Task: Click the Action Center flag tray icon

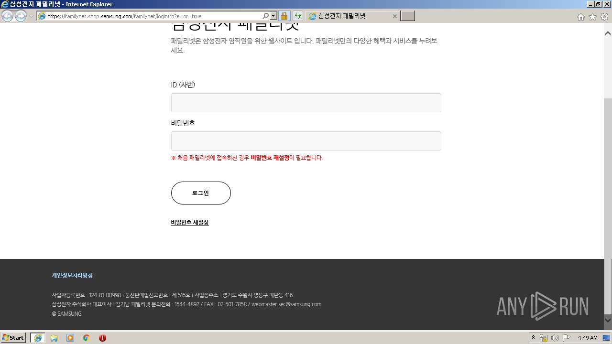Action: click(567, 338)
